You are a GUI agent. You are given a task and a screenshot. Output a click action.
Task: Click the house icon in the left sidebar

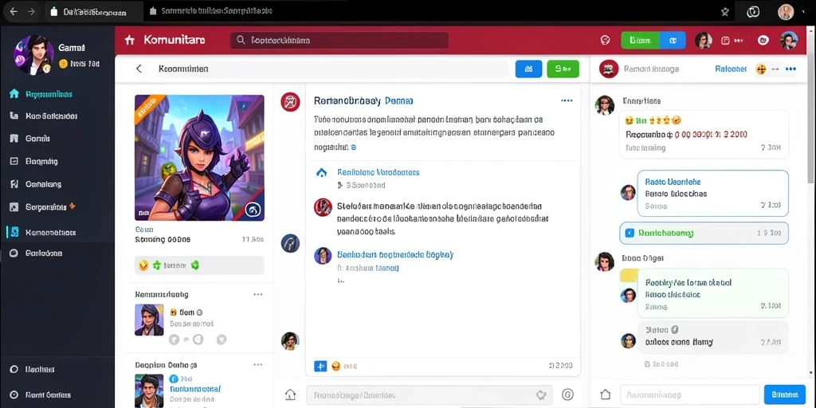pyautogui.click(x=14, y=94)
